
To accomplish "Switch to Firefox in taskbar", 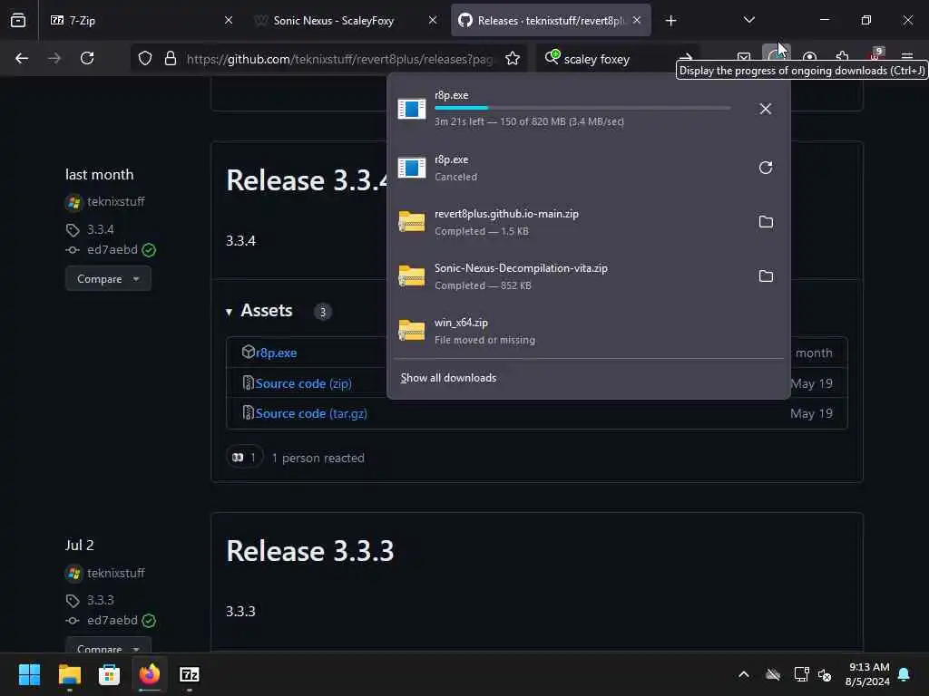I will 150,674.
